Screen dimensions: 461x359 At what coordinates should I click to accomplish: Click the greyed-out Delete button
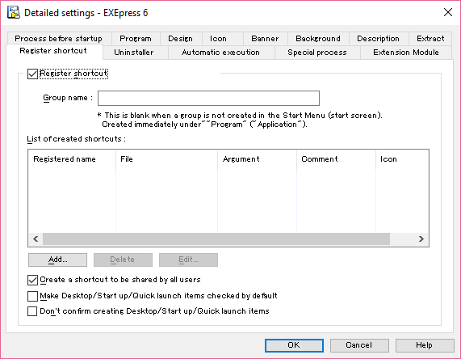coord(123,260)
